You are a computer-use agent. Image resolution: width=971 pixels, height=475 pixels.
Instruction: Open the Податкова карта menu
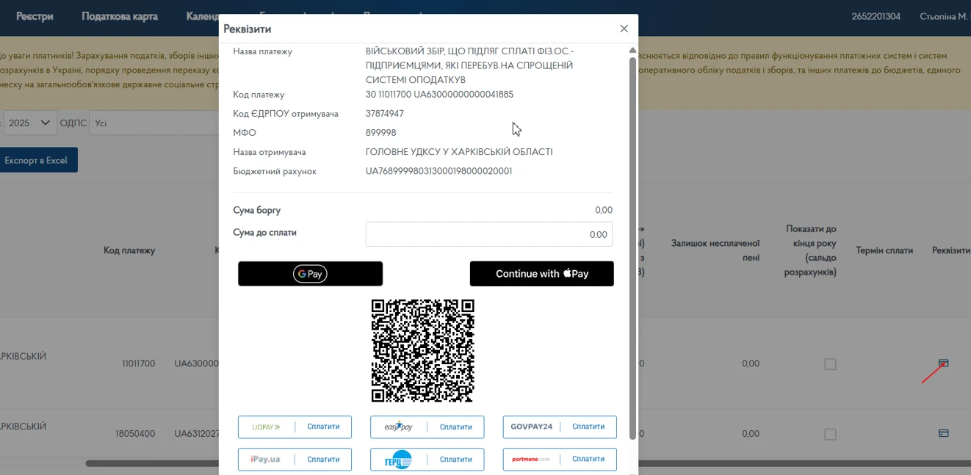coord(119,16)
